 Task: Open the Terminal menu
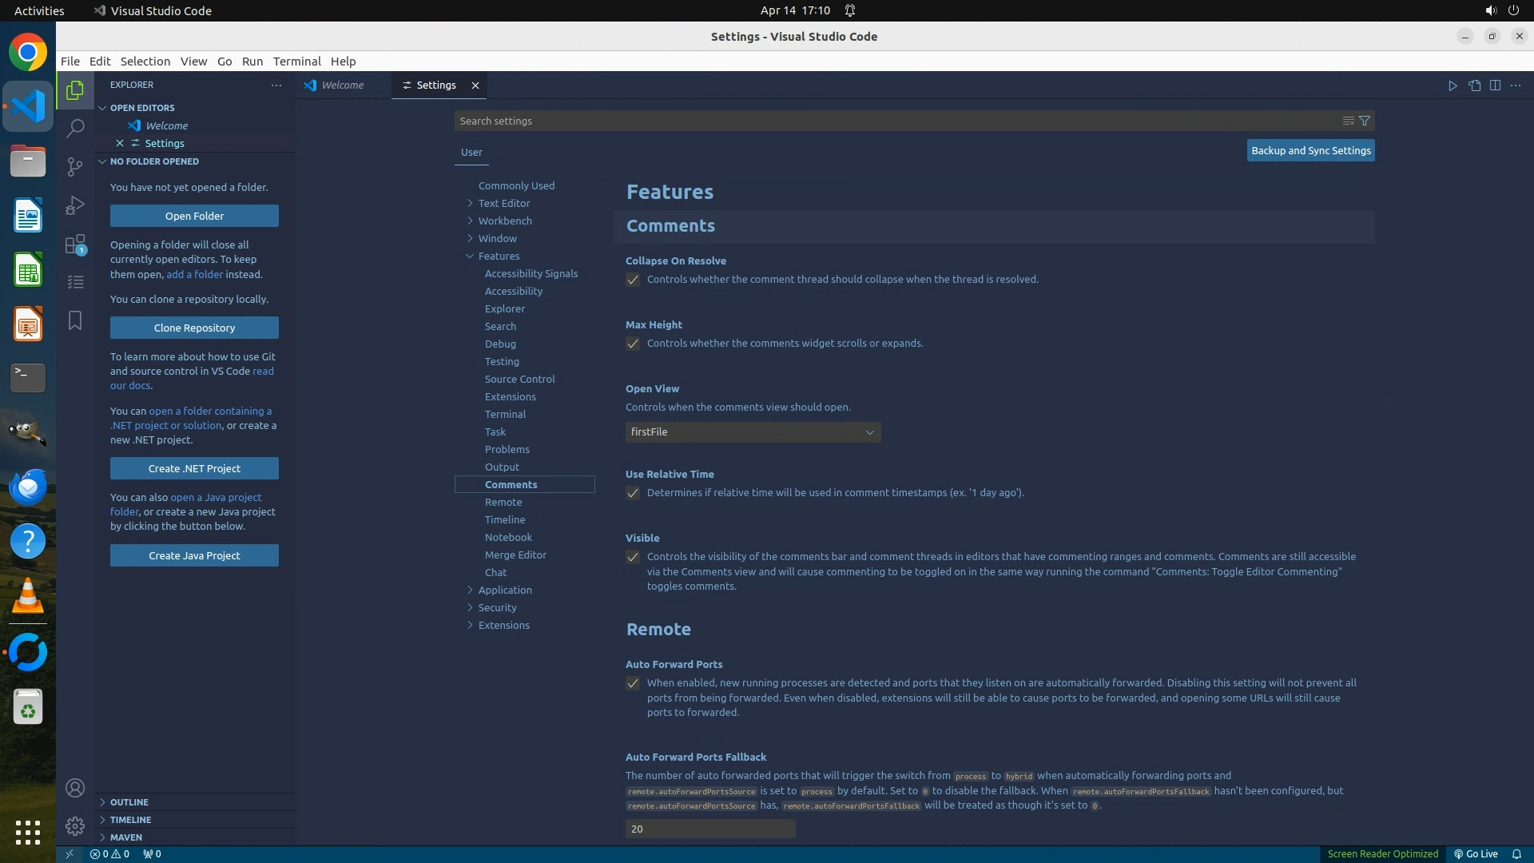pyautogui.click(x=296, y=62)
